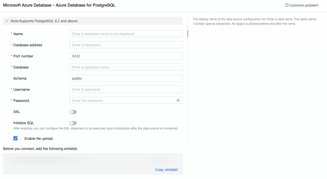The image size is (327, 179).
Task: Focus the Username text field
Action: coord(126,89)
